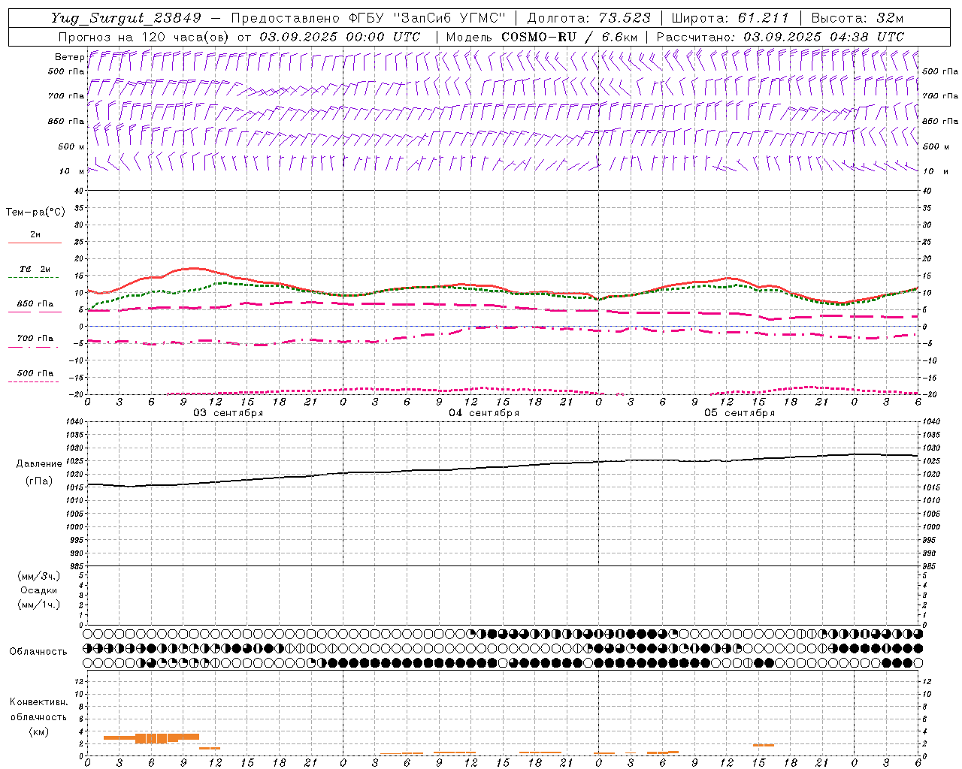Click the 05 сентября date label
This screenshot has height=769, width=962.
click(740, 413)
